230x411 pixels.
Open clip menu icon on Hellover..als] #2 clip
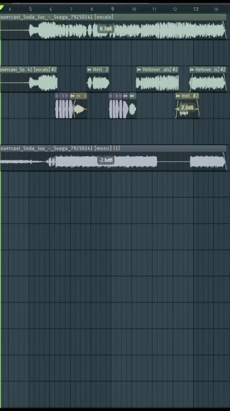pyautogui.click(x=139, y=70)
